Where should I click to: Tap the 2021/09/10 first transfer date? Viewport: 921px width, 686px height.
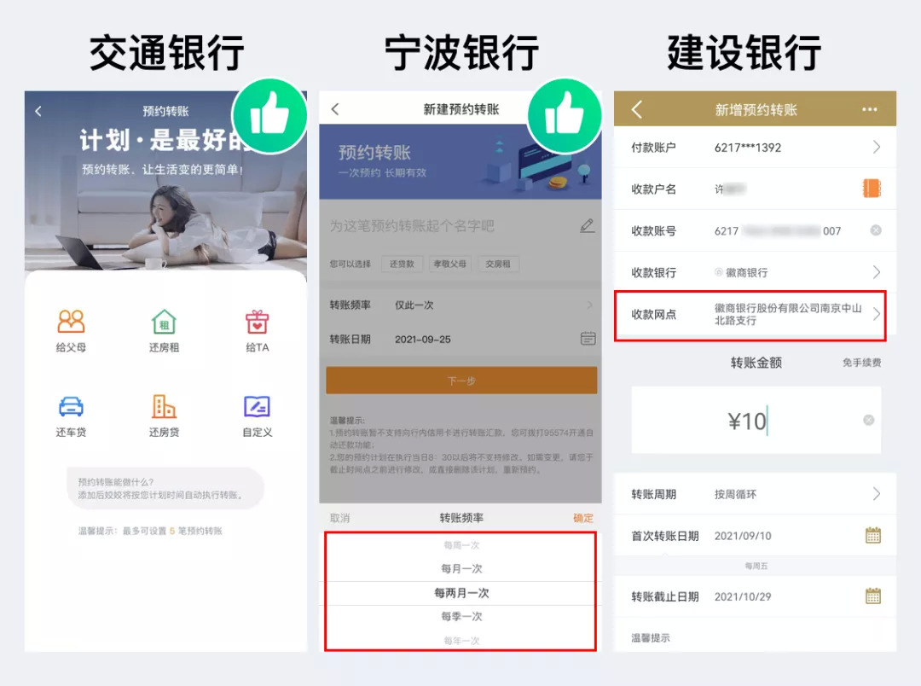pos(743,536)
